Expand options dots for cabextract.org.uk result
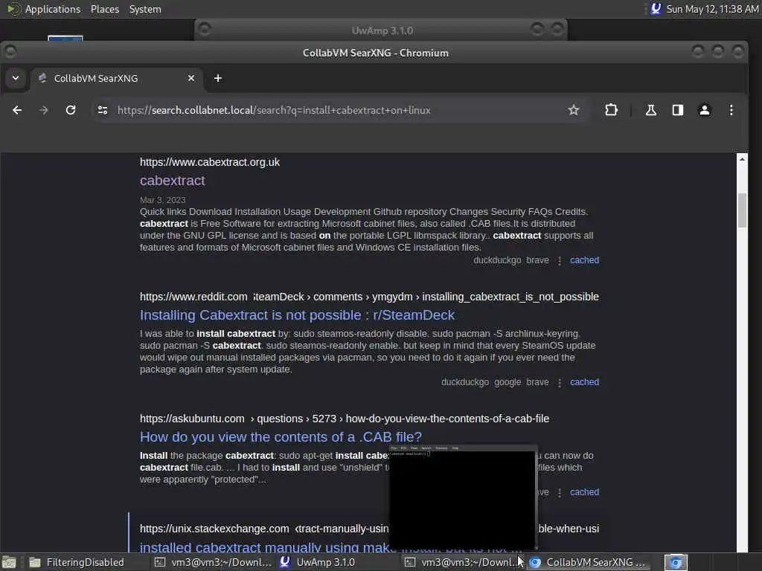 [560, 261]
